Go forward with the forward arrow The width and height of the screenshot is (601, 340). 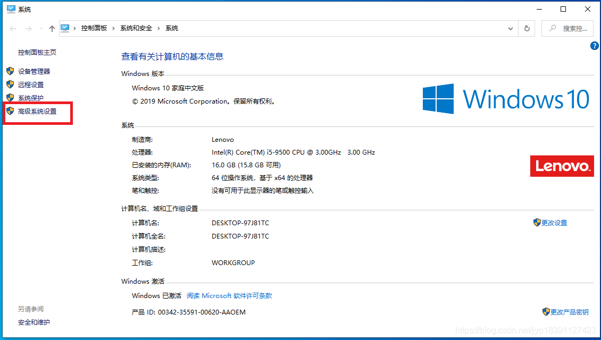coord(28,28)
